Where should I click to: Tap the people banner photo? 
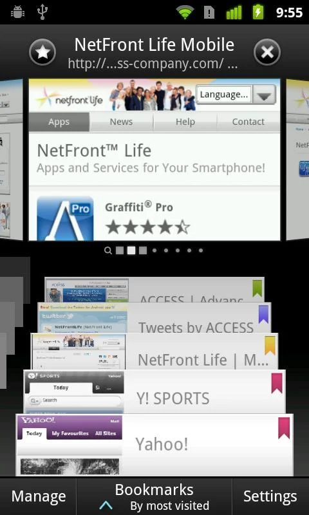point(153,95)
